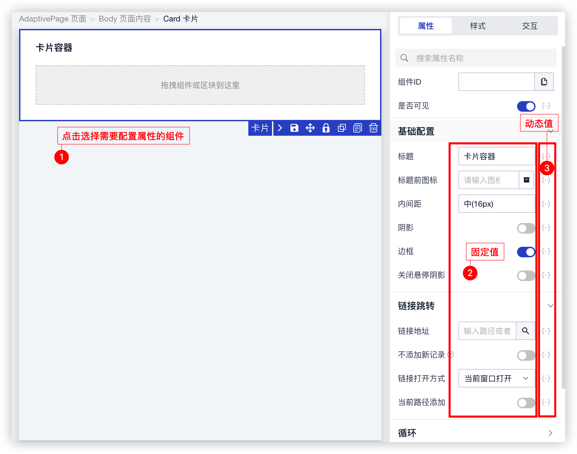
Task: Switch to the 交互 tab
Action: coord(530,26)
